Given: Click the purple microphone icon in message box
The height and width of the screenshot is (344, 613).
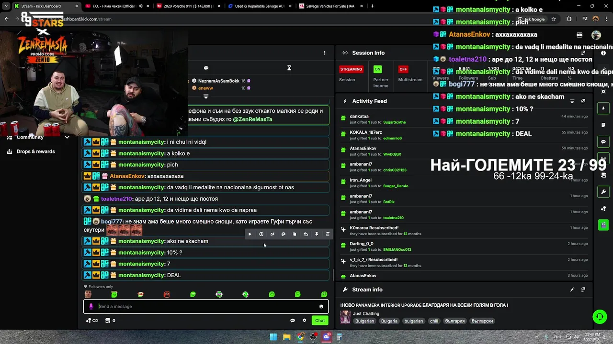Looking at the screenshot, I should click(91, 307).
